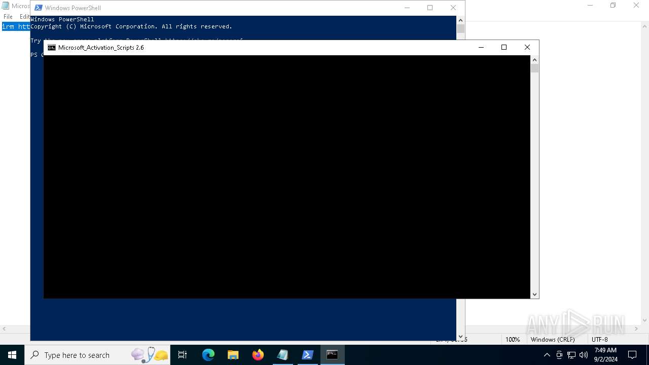Maximize the Windows PowerShell window
Image resolution: width=649 pixels, height=365 pixels.
point(430,8)
